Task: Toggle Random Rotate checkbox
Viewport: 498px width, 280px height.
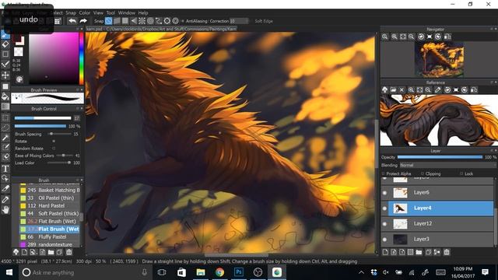Action: tap(54, 149)
